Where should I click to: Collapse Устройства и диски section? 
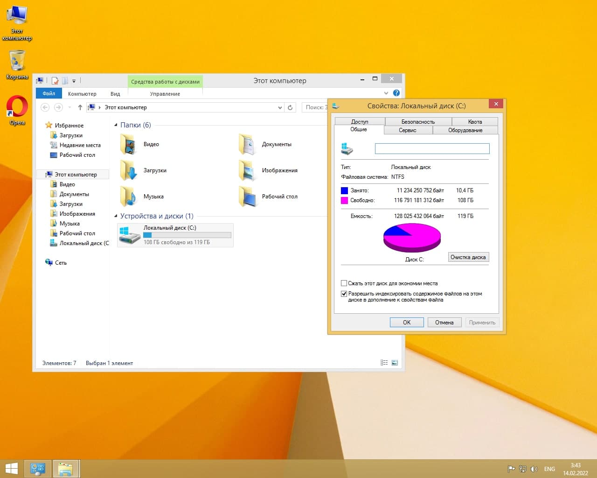(x=116, y=216)
